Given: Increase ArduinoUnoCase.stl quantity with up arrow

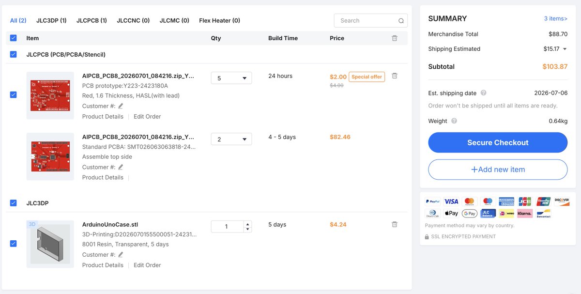Looking at the screenshot, I should pyautogui.click(x=248, y=224).
